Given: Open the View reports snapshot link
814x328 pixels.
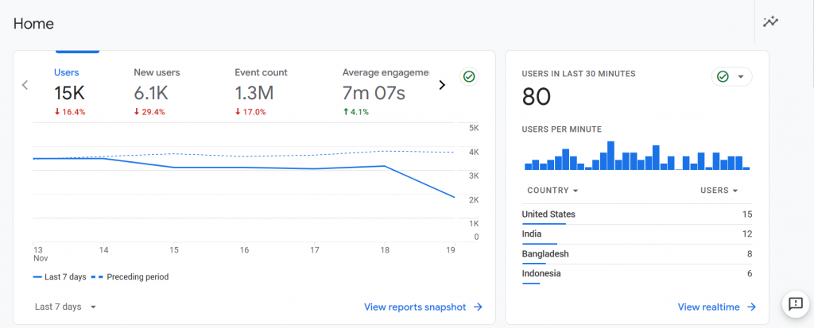Looking at the screenshot, I should point(414,307).
